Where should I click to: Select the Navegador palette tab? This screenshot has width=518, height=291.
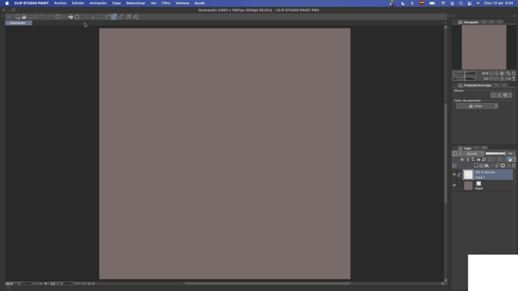click(x=469, y=22)
